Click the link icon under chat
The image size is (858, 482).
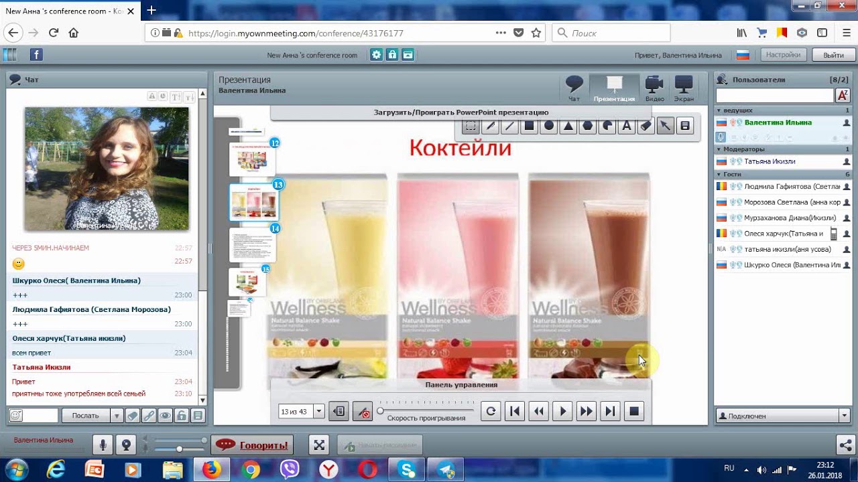pos(149,416)
